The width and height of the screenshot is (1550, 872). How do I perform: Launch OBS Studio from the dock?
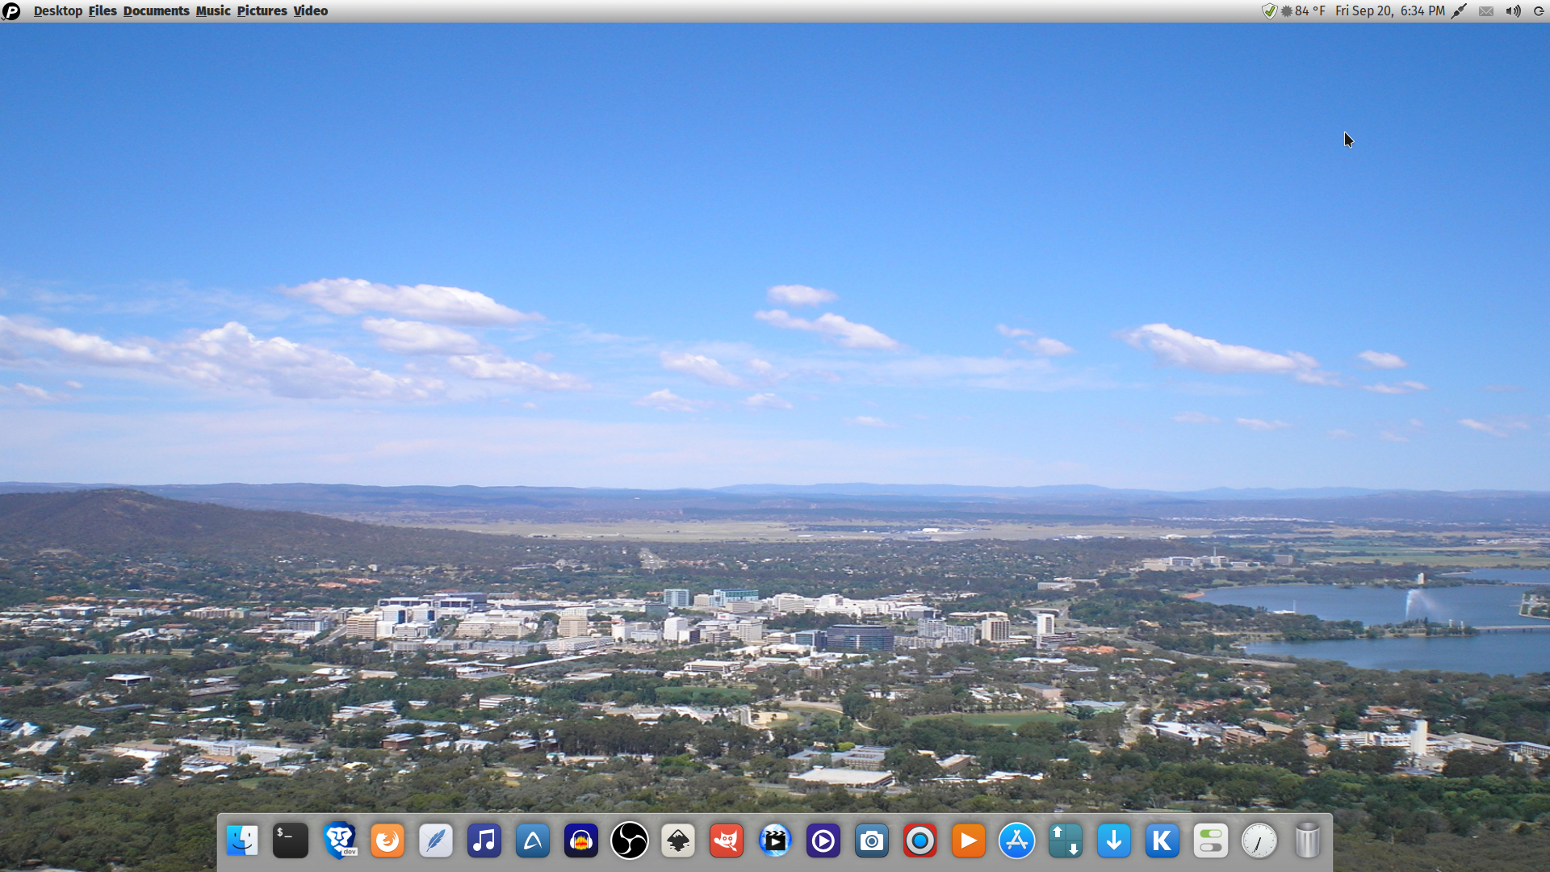pos(630,841)
